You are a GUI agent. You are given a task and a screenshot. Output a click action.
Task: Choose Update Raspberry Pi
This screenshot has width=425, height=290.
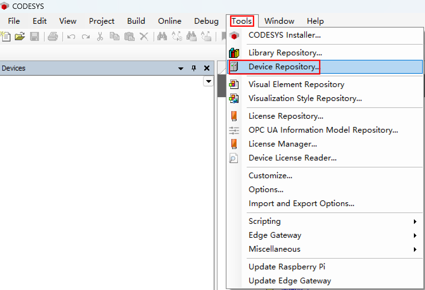[287, 267]
